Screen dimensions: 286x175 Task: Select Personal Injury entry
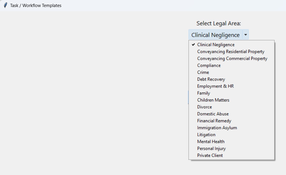(211, 148)
